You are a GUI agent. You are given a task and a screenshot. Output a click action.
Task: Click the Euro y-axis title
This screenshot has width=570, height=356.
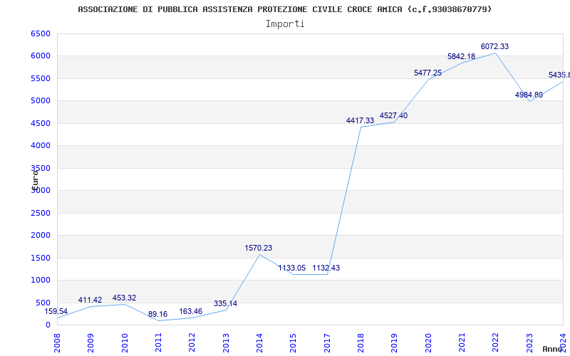[35, 179]
